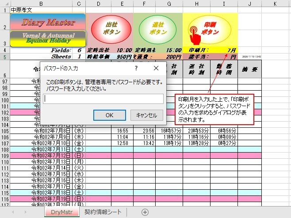Click the next sheet navigation arrow

tap(25, 212)
